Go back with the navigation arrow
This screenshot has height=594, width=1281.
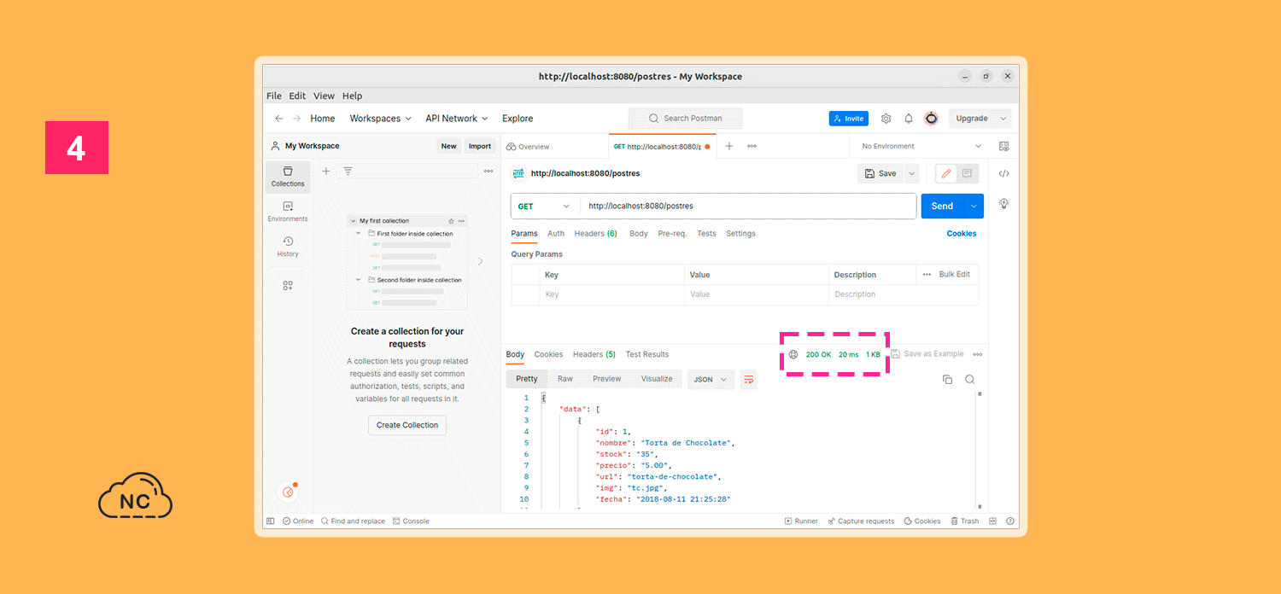pos(279,119)
